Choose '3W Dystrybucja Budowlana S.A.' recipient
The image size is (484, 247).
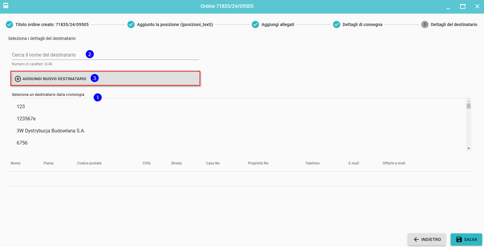[51, 131]
